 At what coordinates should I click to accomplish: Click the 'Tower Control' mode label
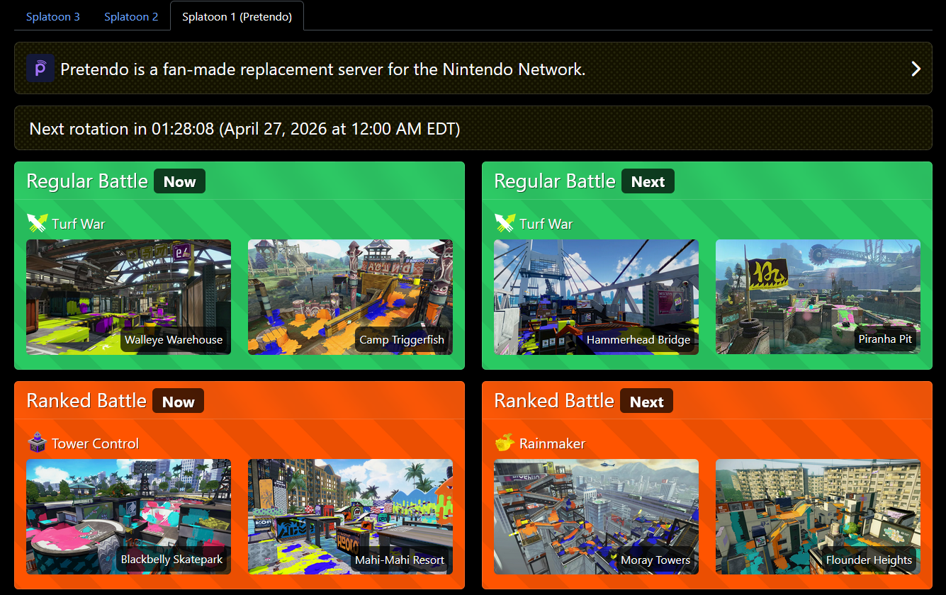(x=96, y=443)
